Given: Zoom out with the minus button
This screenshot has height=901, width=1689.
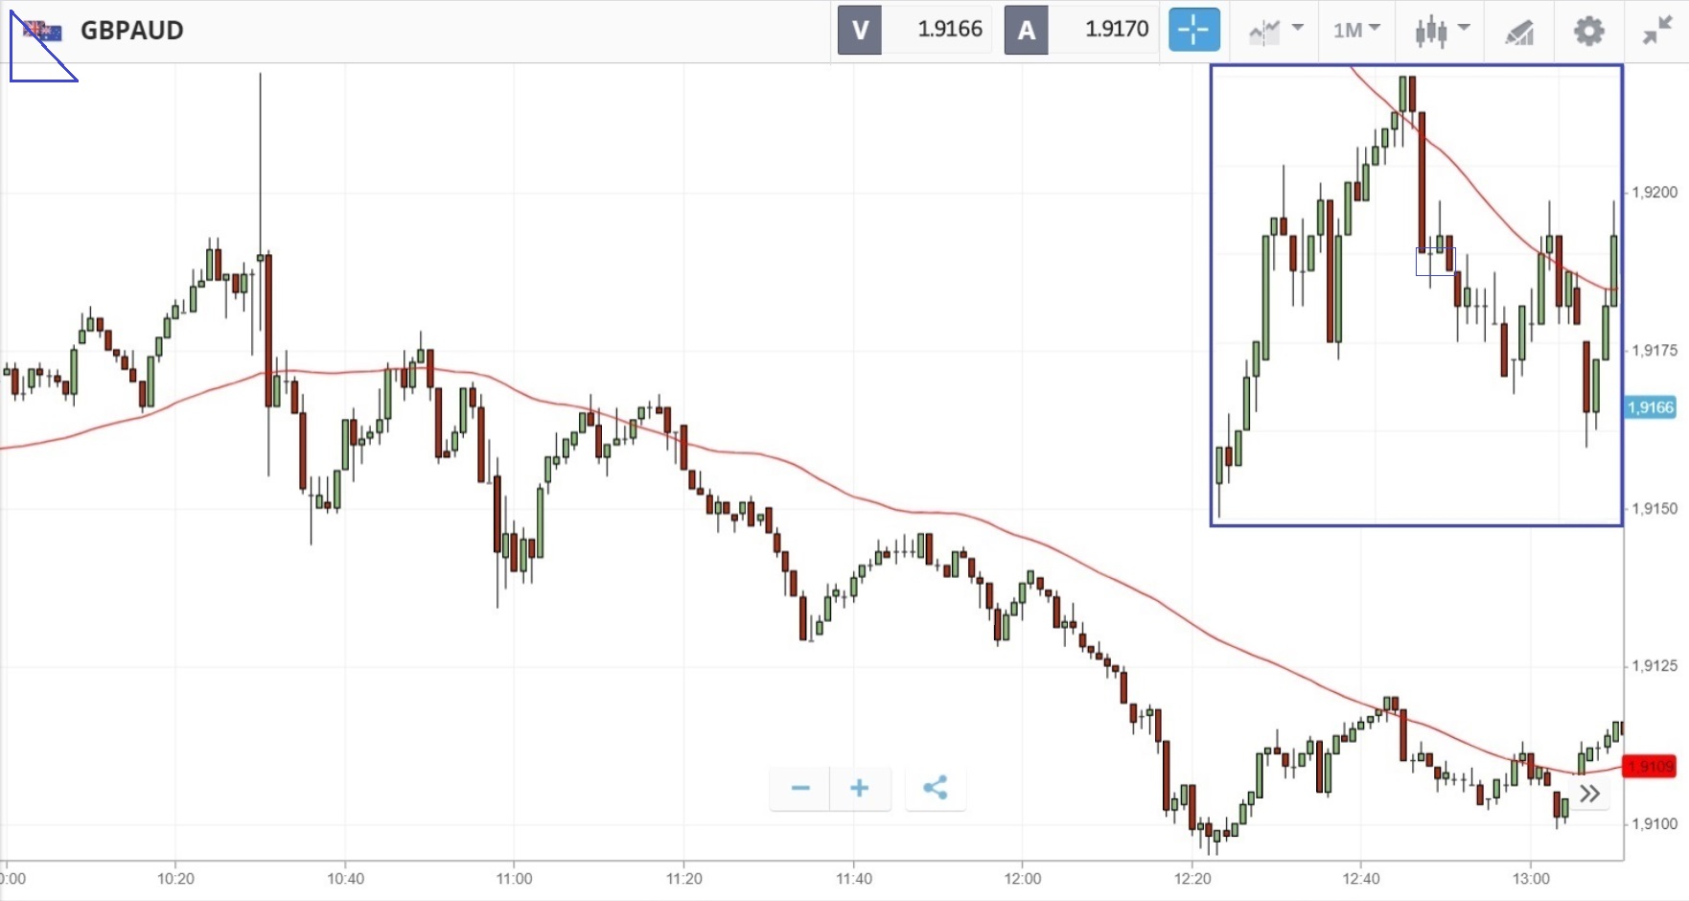Looking at the screenshot, I should (800, 788).
